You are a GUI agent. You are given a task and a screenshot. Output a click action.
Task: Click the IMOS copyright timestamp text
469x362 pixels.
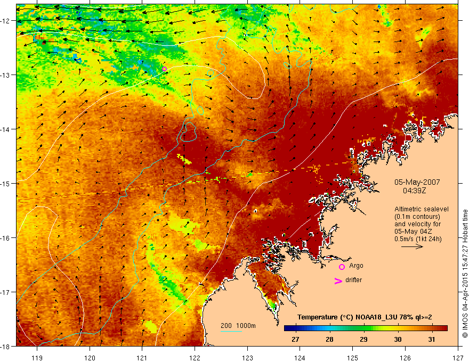coord(465,274)
